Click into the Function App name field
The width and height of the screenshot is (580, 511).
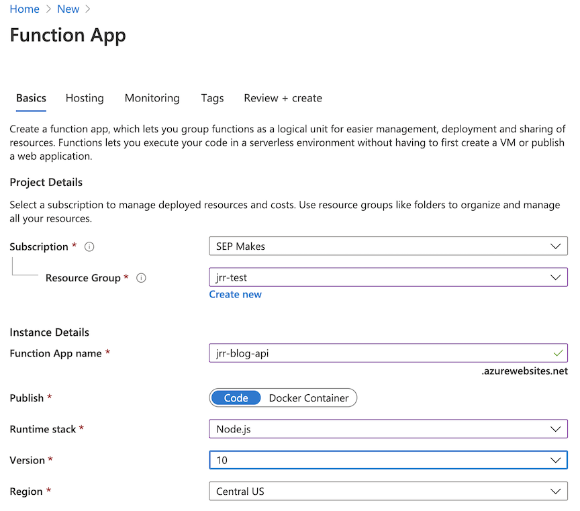[376, 353]
